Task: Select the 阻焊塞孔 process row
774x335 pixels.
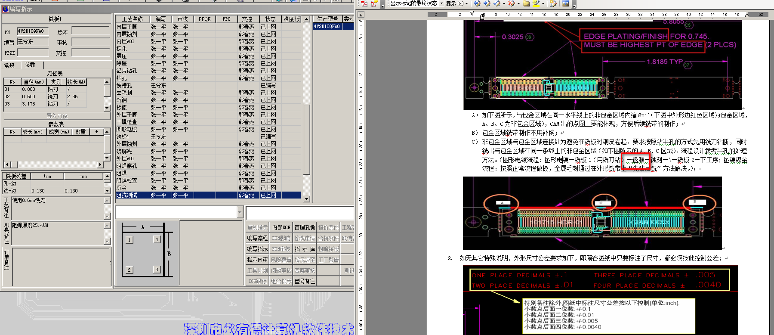Action: [x=208, y=166]
